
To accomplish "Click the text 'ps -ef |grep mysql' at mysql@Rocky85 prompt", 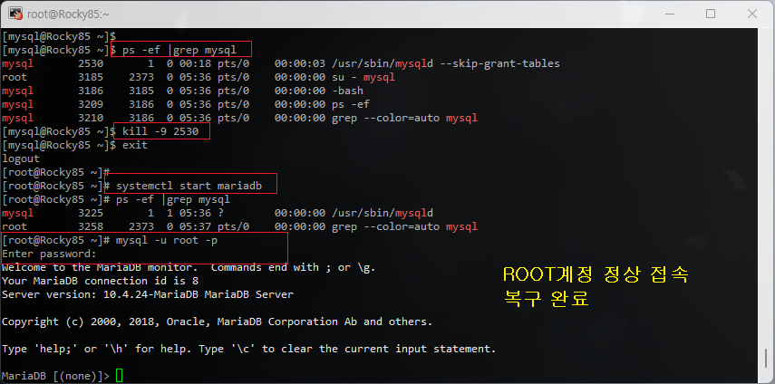I will click(179, 50).
